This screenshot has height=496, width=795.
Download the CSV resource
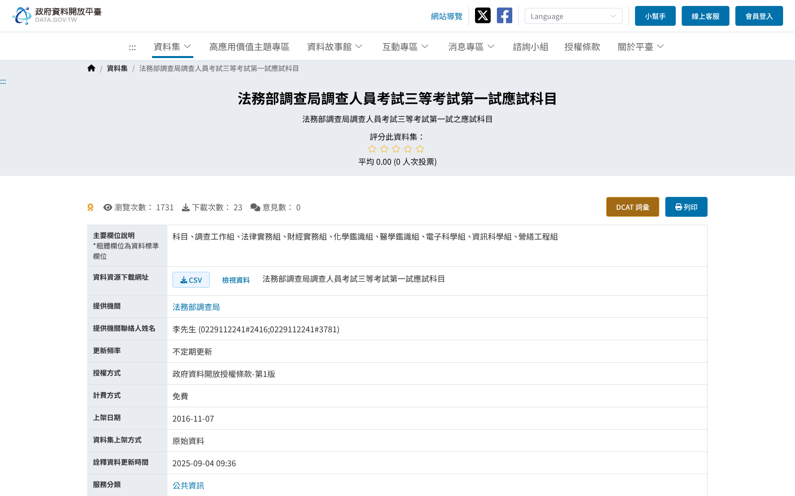coord(191,280)
